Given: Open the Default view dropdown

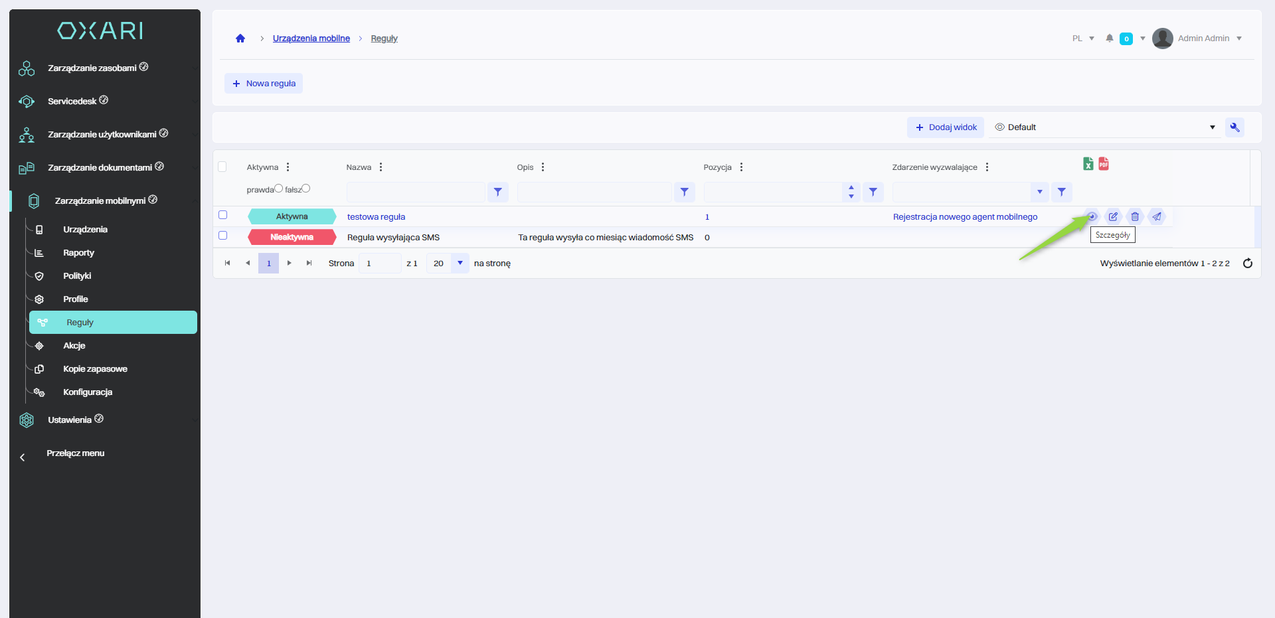Looking at the screenshot, I should (x=1106, y=127).
